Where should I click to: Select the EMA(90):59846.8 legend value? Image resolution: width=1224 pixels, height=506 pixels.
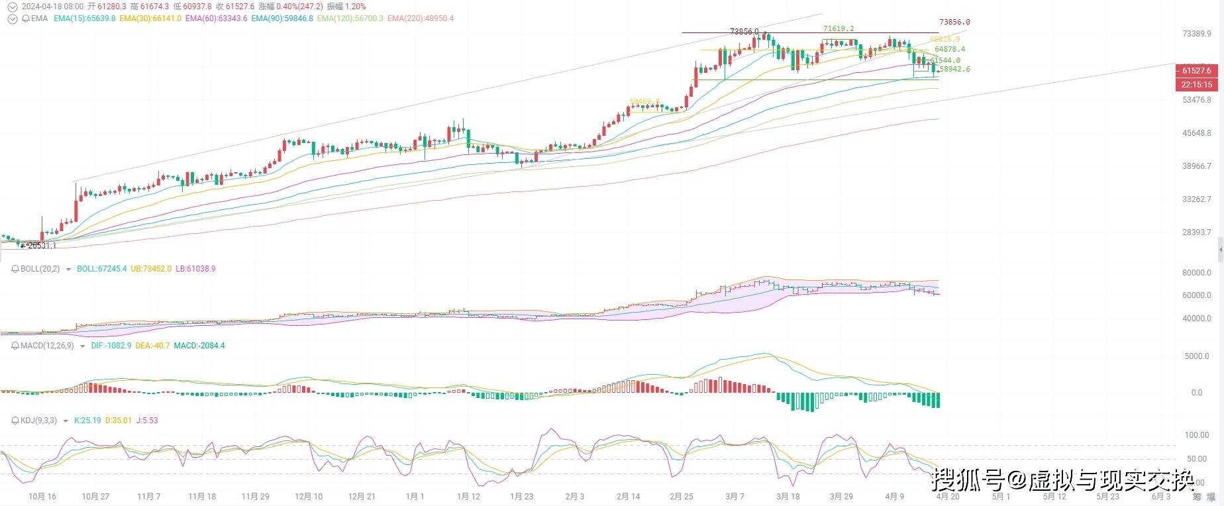[x=282, y=19]
